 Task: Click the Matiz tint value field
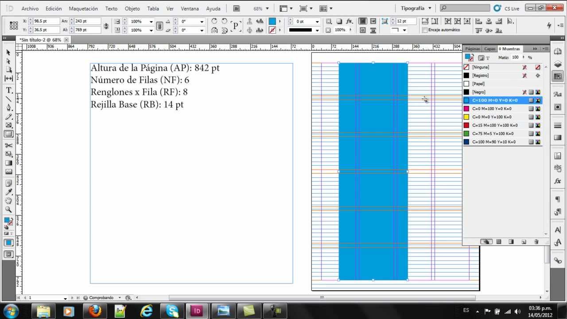(x=515, y=58)
